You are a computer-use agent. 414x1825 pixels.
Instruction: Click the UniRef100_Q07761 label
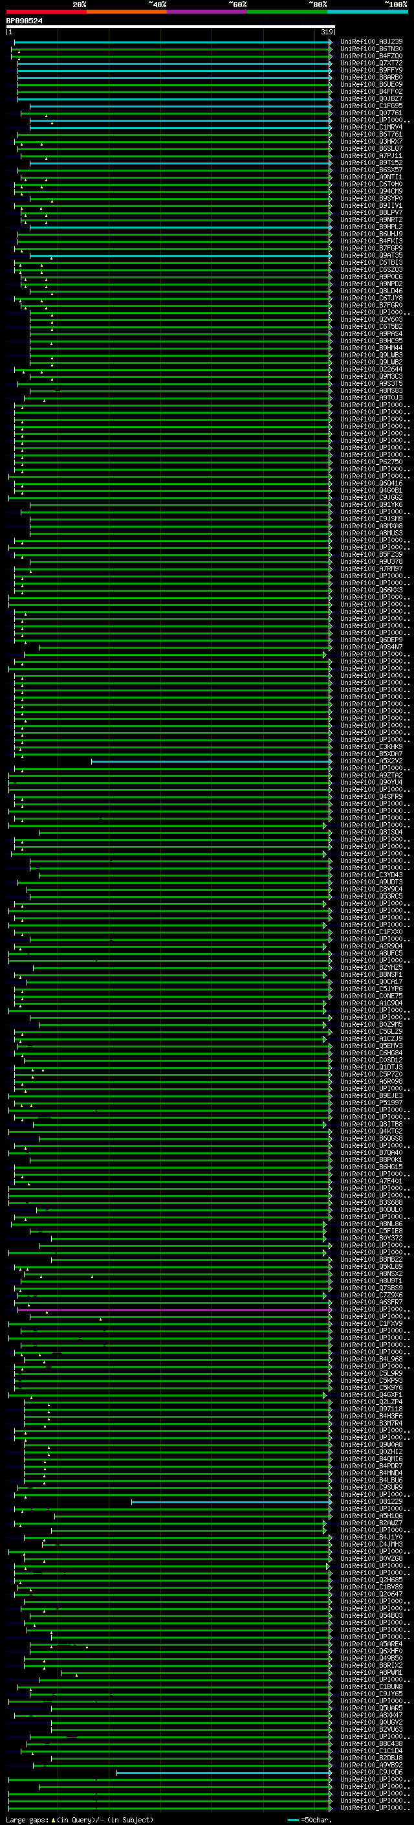point(371,113)
